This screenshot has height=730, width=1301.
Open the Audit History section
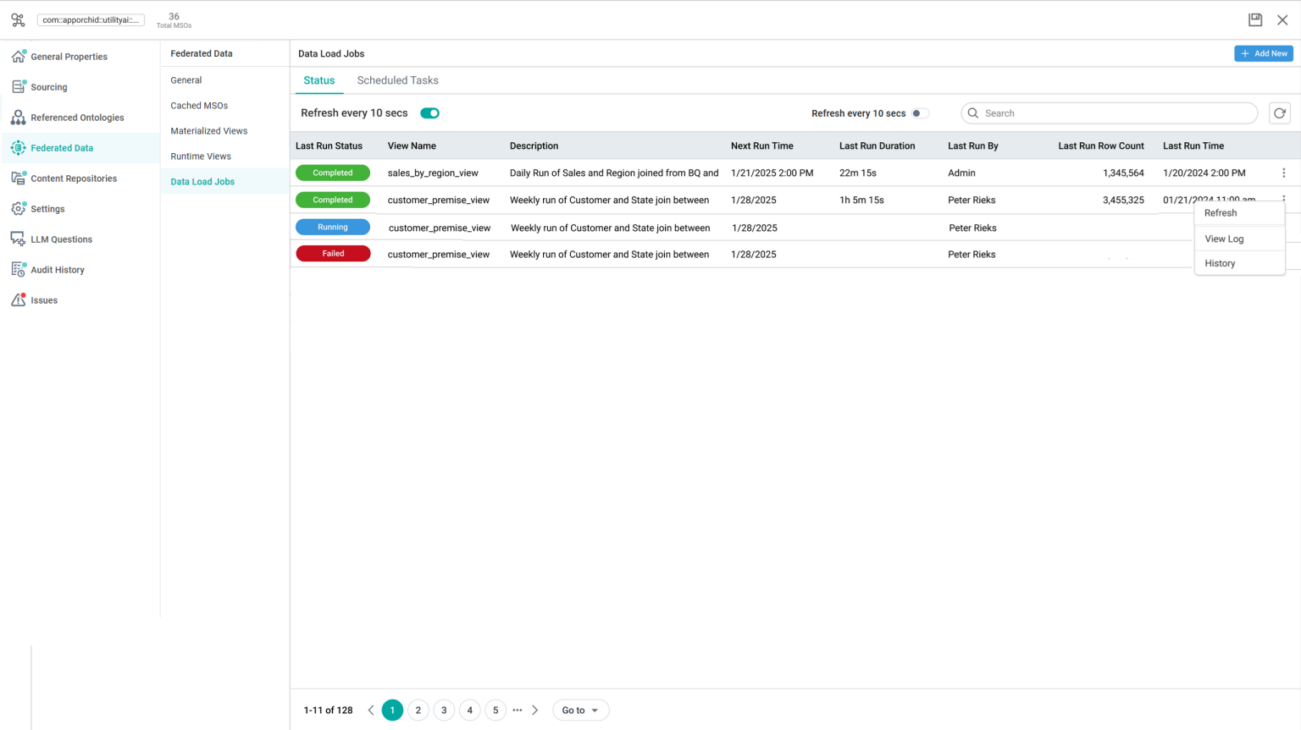[x=58, y=270]
